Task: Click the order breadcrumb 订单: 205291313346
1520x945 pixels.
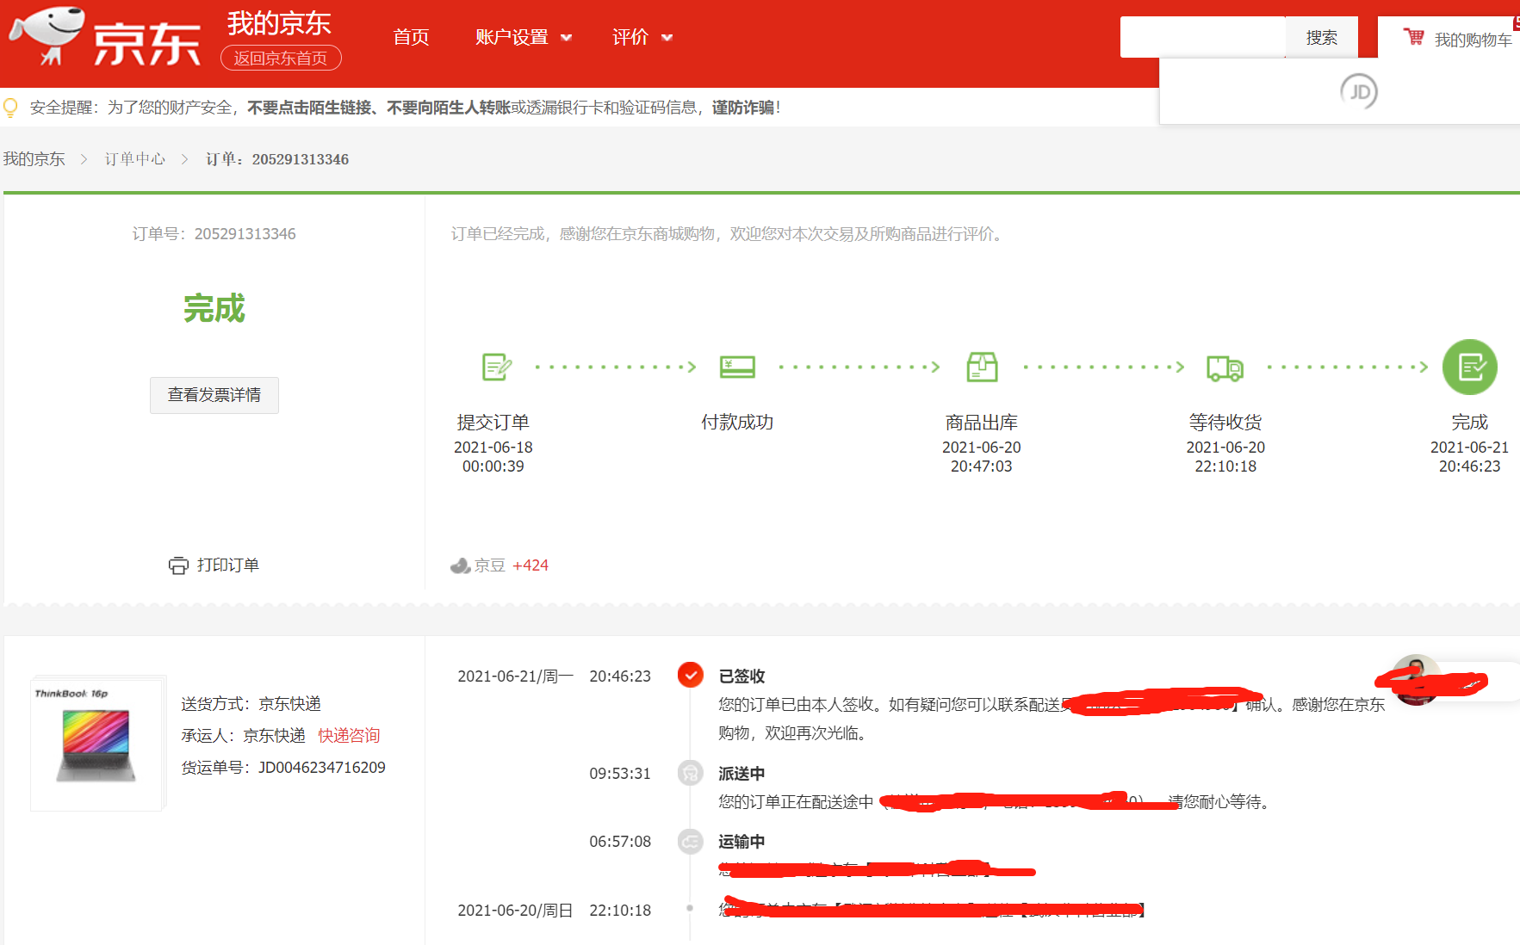Action: (x=277, y=159)
